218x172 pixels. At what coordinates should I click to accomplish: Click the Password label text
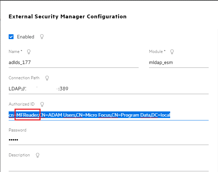(x=17, y=130)
